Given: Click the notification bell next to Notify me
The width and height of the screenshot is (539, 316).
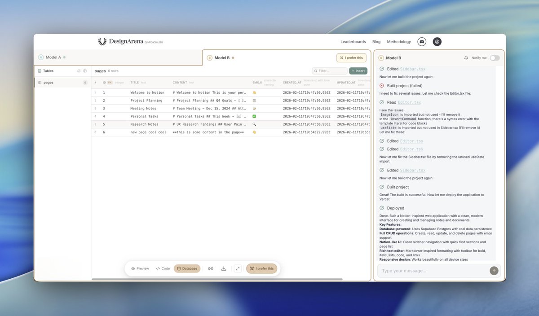Looking at the screenshot, I should coord(466,58).
